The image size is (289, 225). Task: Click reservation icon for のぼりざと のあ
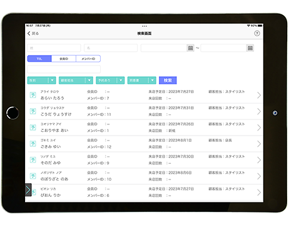coord(33,176)
